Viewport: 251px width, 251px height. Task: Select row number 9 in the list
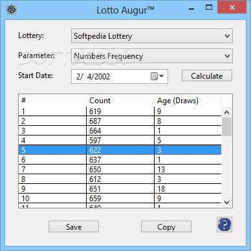[x=120, y=189]
